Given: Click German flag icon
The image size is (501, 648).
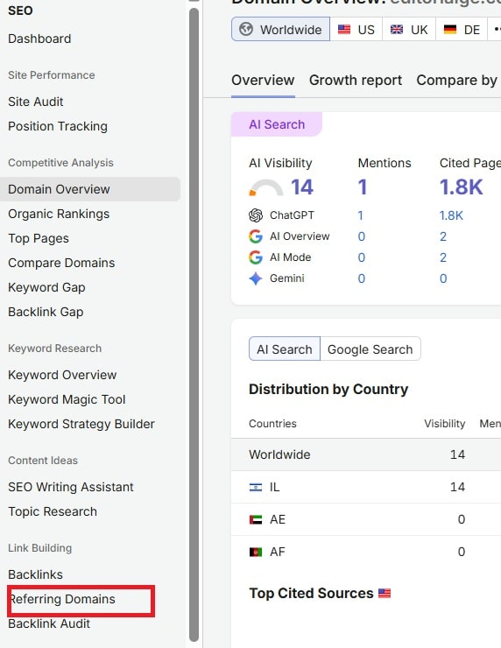Looking at the screenshot, I should (449, 30).
